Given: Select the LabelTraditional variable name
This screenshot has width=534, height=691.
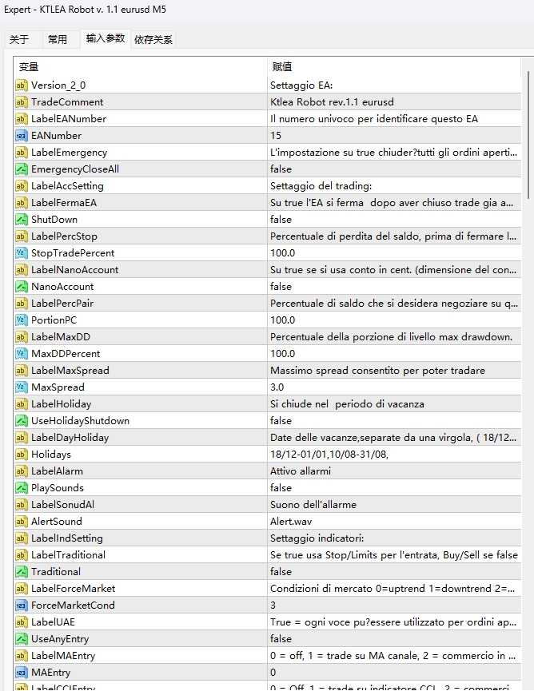Looking at the screenshot, I should point(68,555).
